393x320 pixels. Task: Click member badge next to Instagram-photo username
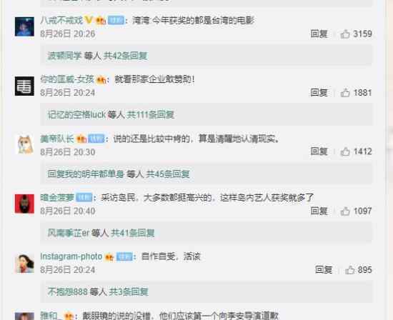[109, 257]
